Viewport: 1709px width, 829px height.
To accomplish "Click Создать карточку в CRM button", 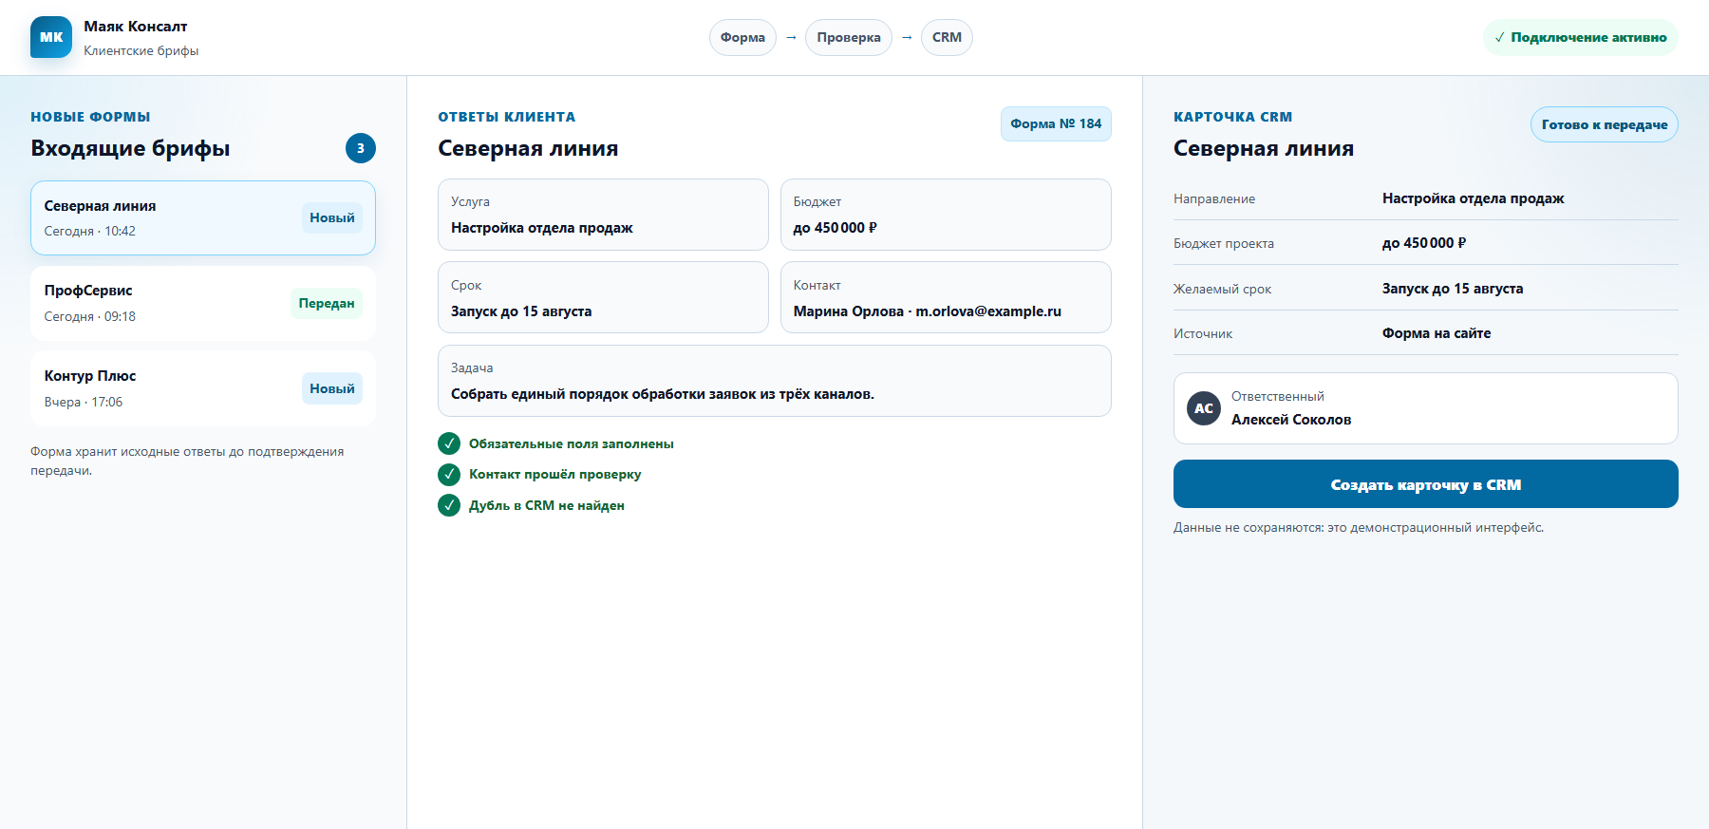I will pyautogui.click(x=1426, y=484).
